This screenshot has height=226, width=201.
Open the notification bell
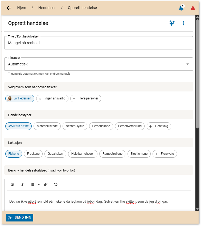(x=181, y=8)
